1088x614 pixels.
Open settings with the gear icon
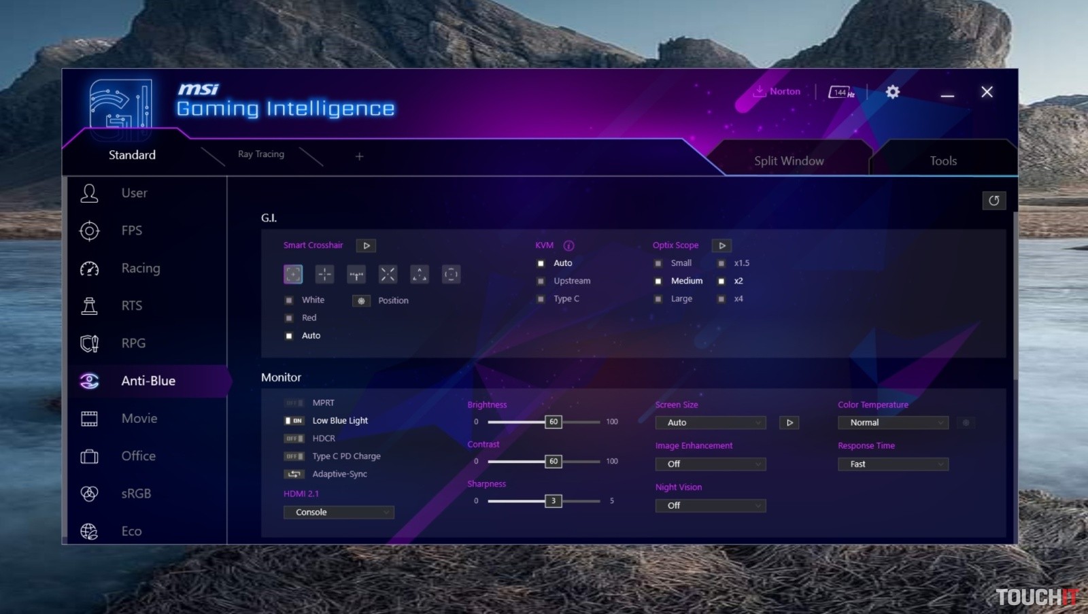[893, 92]
